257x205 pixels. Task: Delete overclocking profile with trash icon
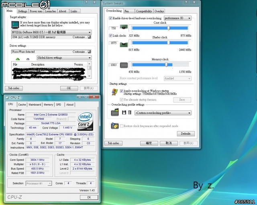pos(130,112)
